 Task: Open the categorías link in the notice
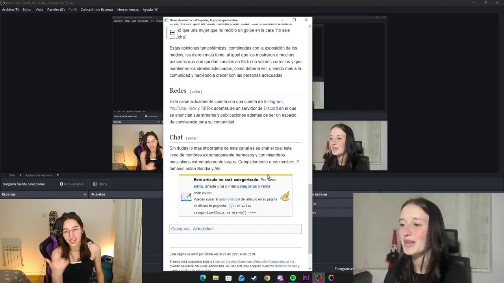pyautogui.click(x=247, y=186)
